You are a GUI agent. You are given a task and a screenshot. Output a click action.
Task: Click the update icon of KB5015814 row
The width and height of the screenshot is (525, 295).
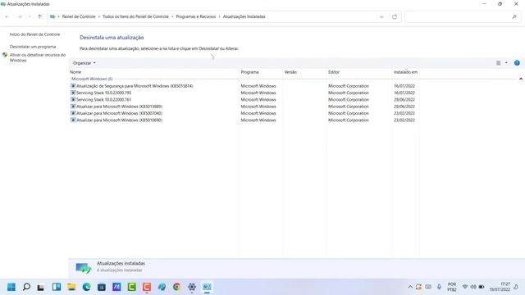pyautogui.click(x=73, y=86)
